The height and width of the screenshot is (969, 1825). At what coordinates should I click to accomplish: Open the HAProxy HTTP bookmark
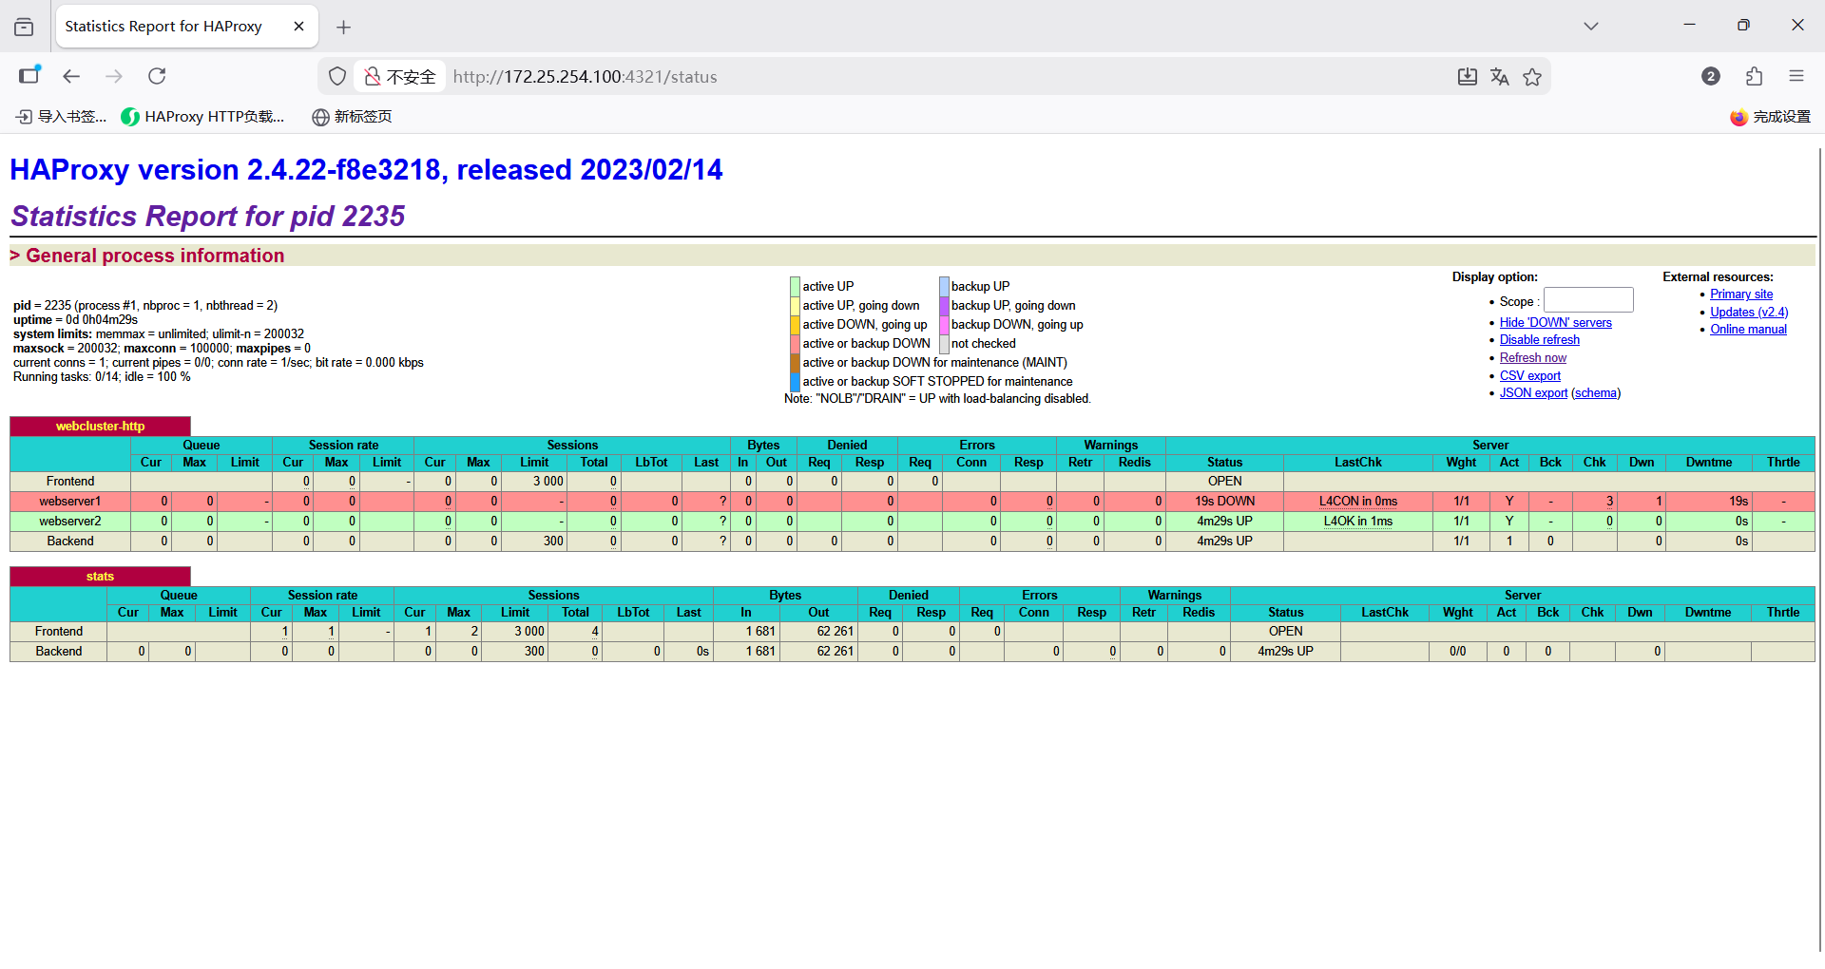click(203, 117)
